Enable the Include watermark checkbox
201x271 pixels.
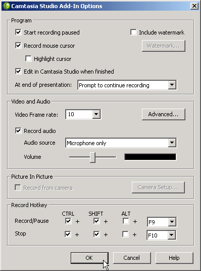[133, 32]
